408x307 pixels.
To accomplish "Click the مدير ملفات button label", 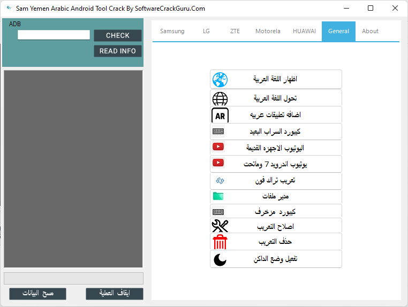I will pyautogui.click(x=275, y=196).
